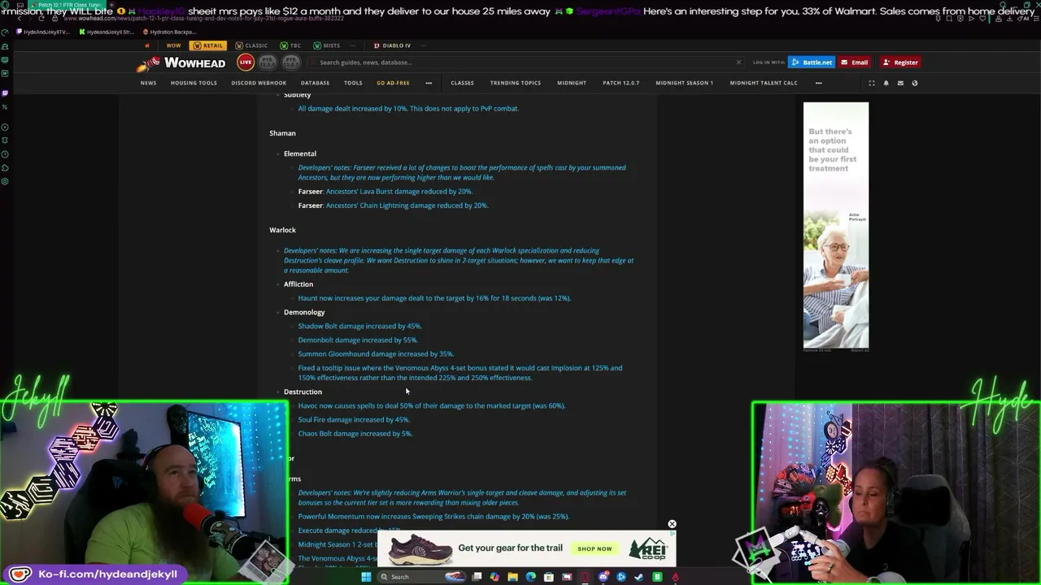Open the sidebar treatment advertisement

[836, 226]
